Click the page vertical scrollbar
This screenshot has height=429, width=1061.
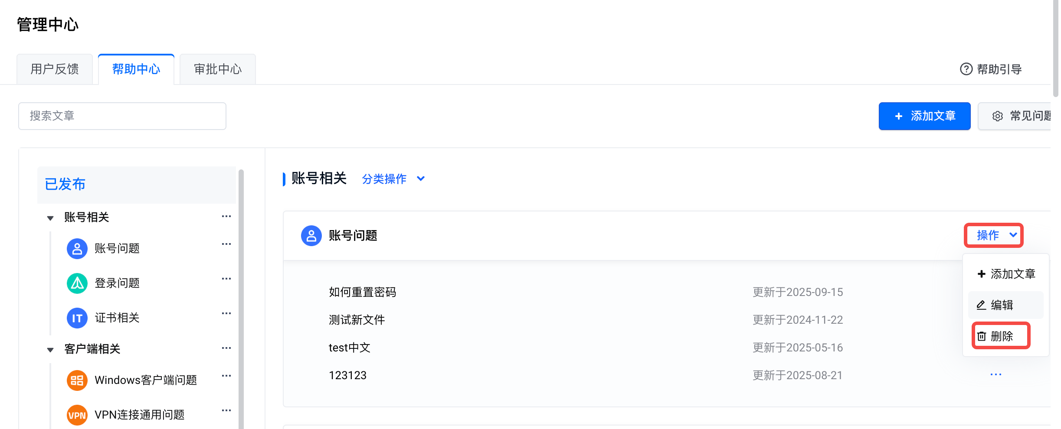coord(1056,49)
